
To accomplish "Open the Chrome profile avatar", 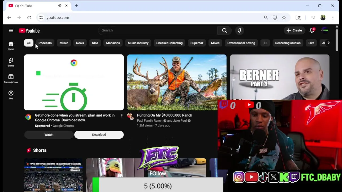I will click(x=323, y=18).
